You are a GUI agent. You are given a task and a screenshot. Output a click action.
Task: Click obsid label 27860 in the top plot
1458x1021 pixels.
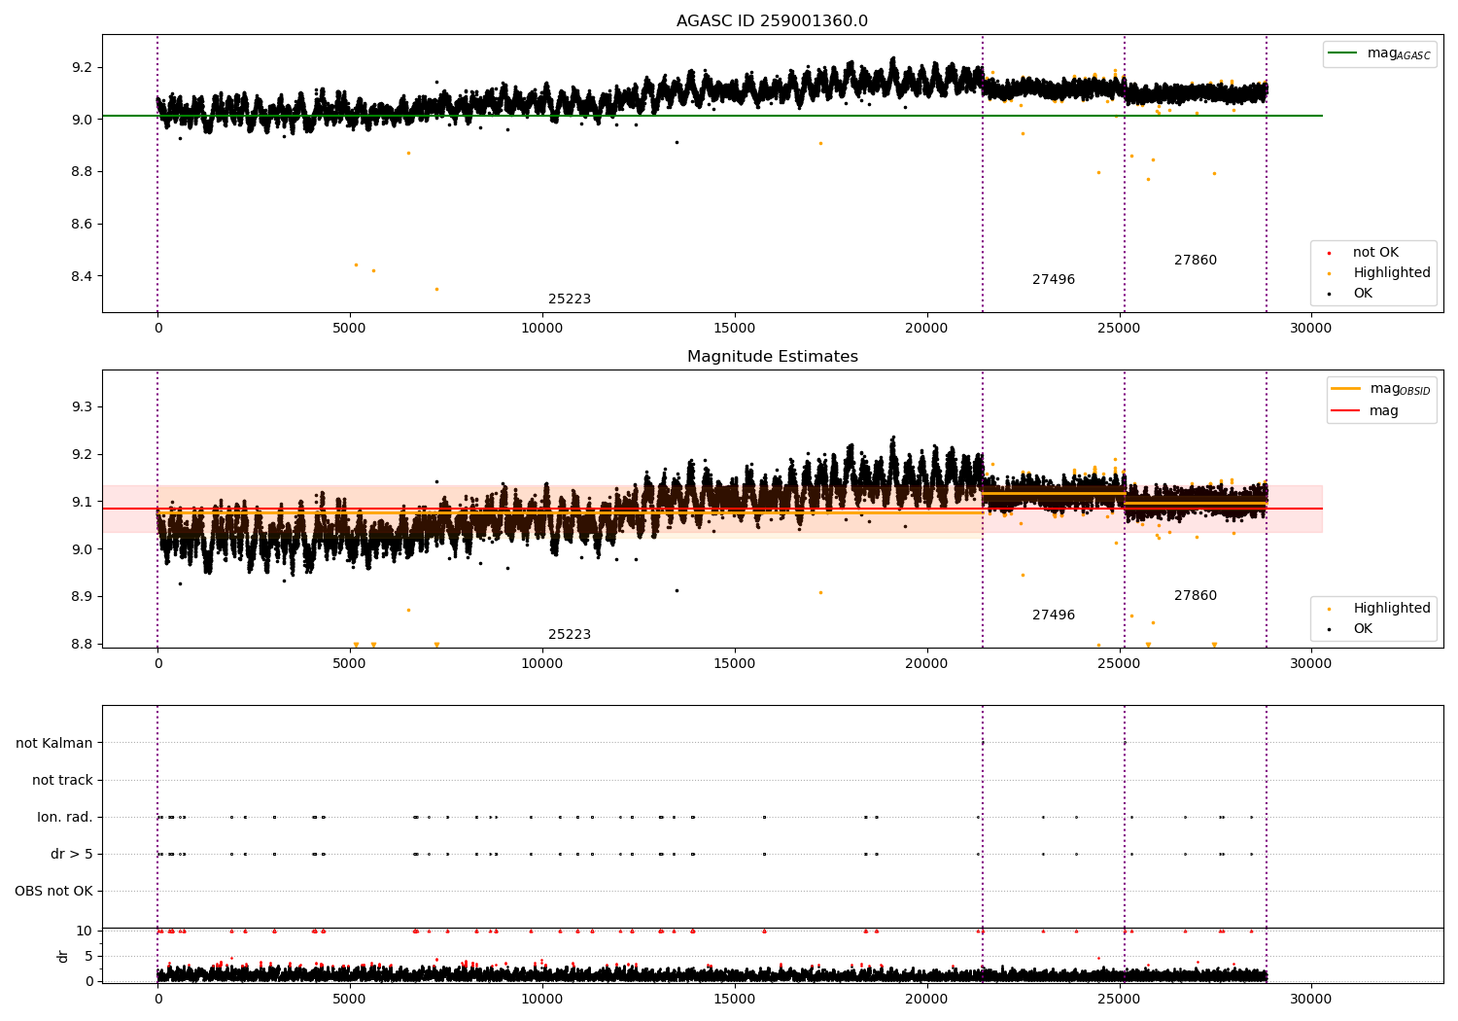click(x=1196, y=261)
